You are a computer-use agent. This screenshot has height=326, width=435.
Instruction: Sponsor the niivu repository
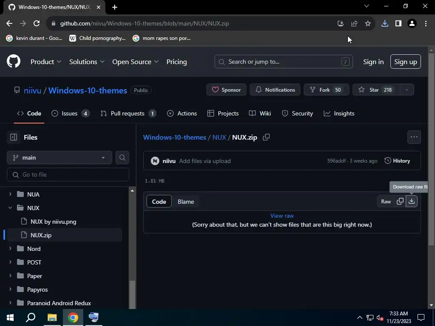226,90
